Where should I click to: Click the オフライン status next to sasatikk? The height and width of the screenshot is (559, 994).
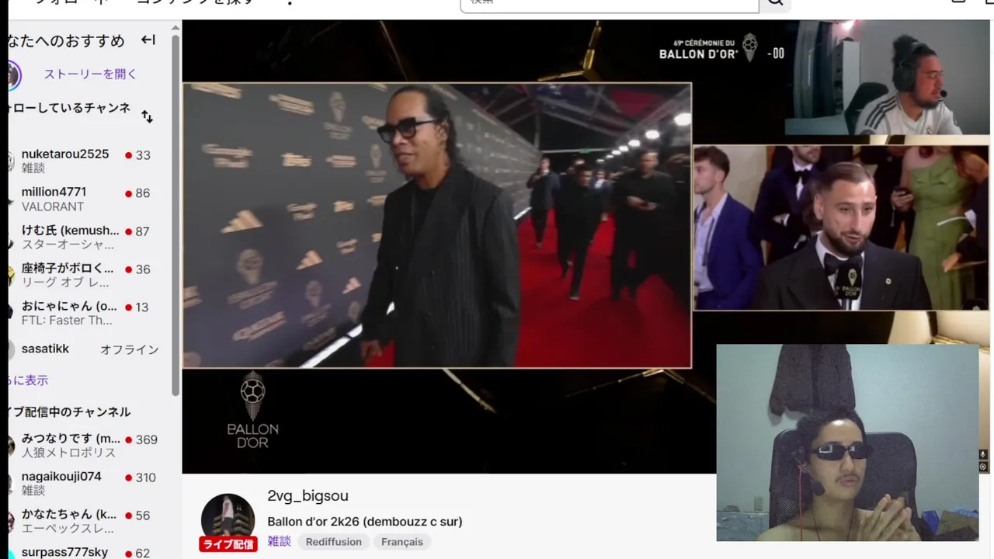[x=129, y=349]
